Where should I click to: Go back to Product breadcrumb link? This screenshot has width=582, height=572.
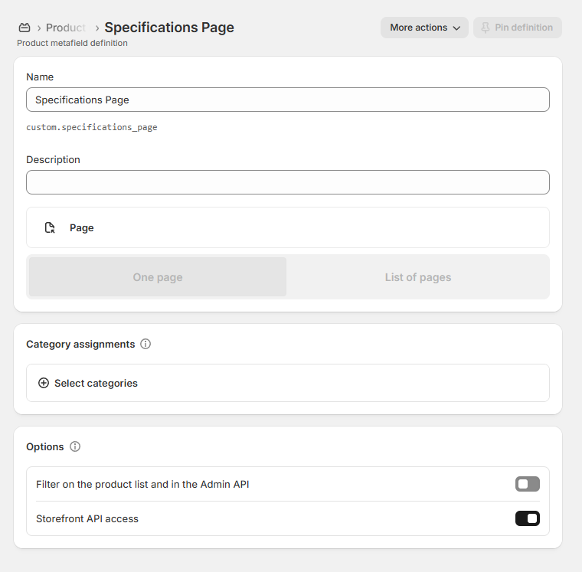click(66, 28)
